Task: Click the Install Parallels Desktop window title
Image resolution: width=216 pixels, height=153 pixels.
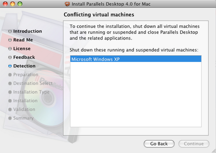Action: pos(111,4)
